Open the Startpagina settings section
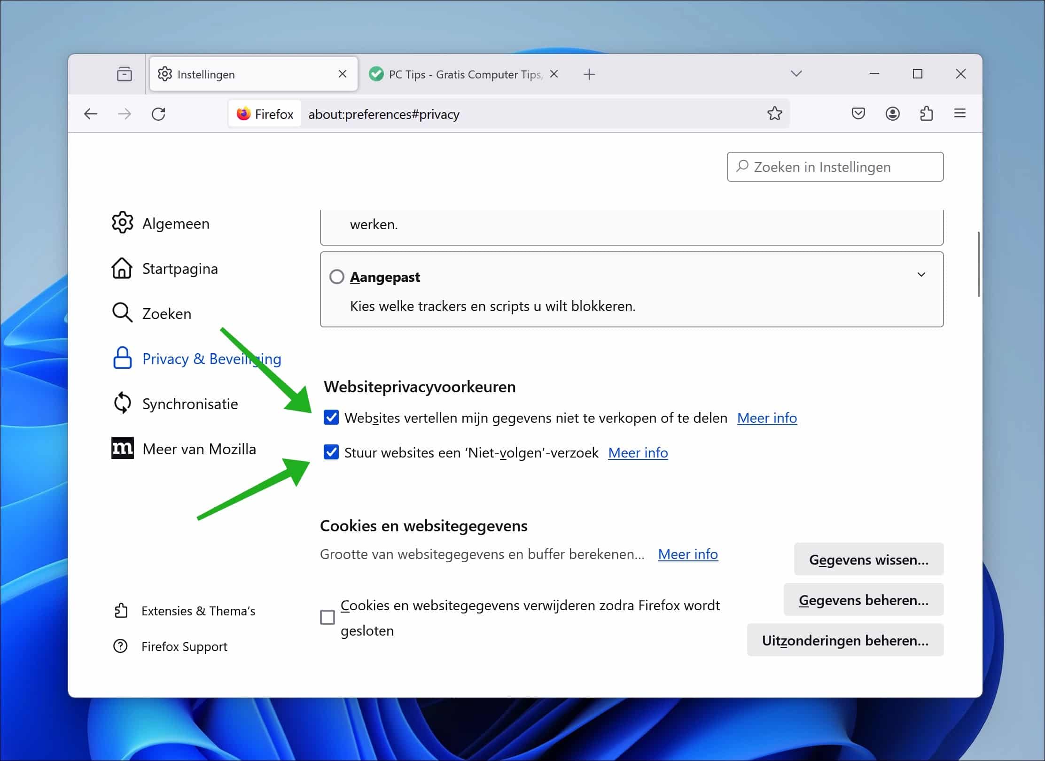1045x761 pixels. [x=179, y=269]
